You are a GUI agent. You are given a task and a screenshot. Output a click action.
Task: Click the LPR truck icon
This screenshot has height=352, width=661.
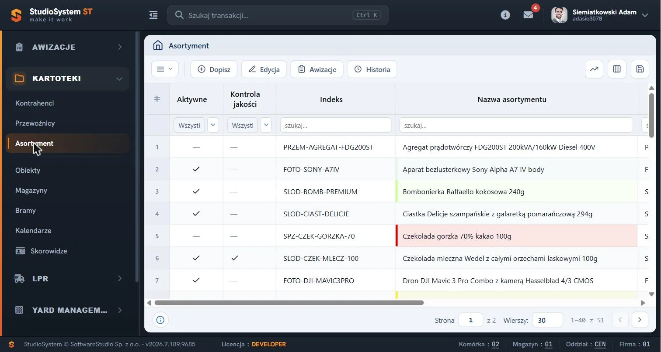19,279
